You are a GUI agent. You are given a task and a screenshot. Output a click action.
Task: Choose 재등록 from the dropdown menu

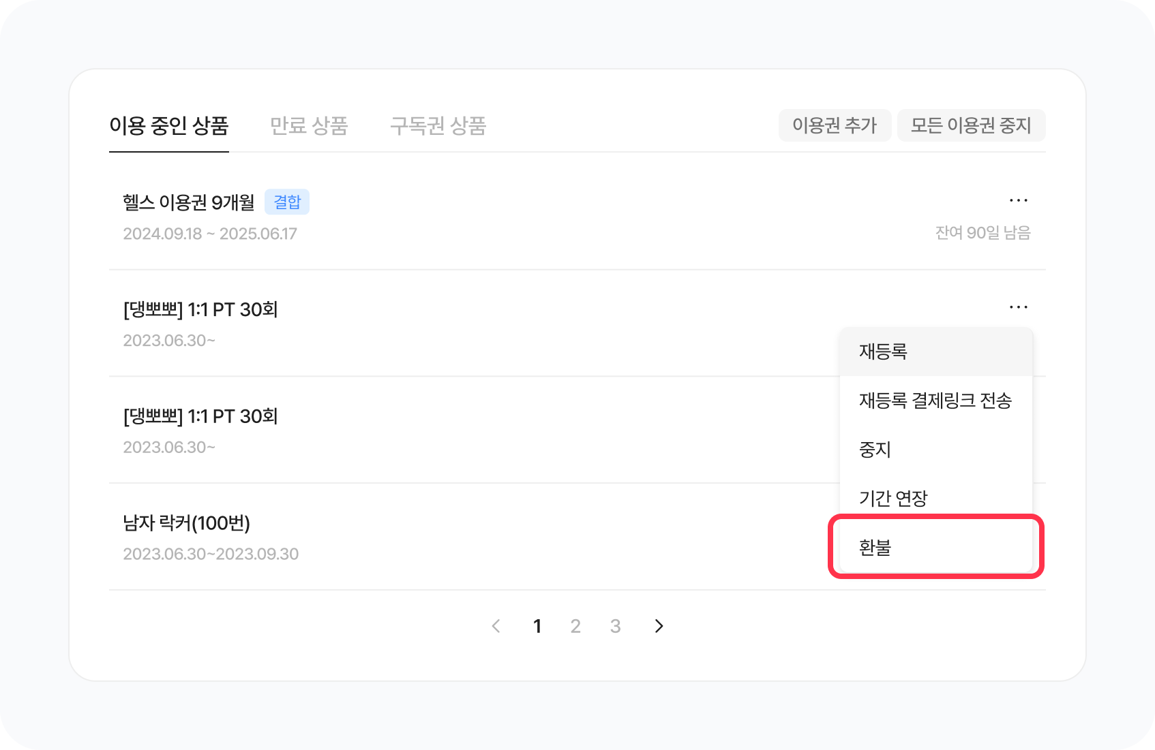point(883,351)
